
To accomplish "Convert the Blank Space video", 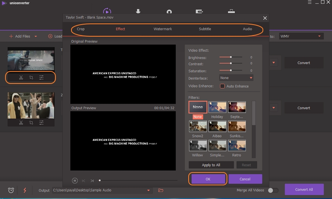I will click(303, 63).
